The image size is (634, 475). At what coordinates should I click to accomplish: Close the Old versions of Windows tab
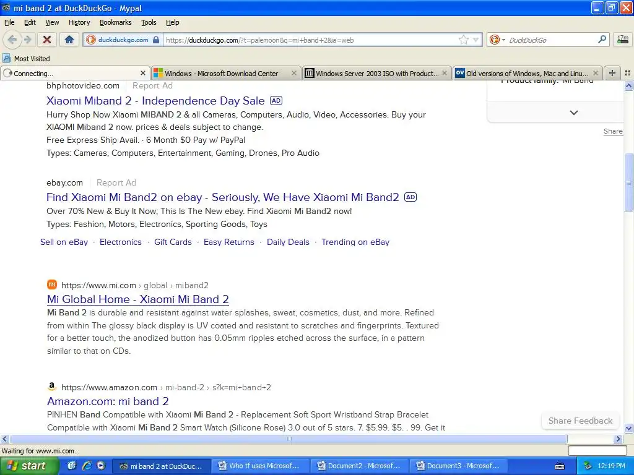[595, 73]
